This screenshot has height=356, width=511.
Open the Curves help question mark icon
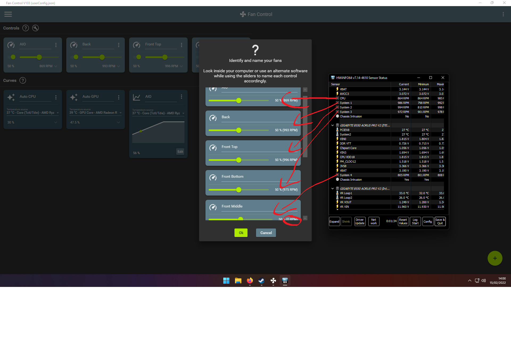[23, 80]
